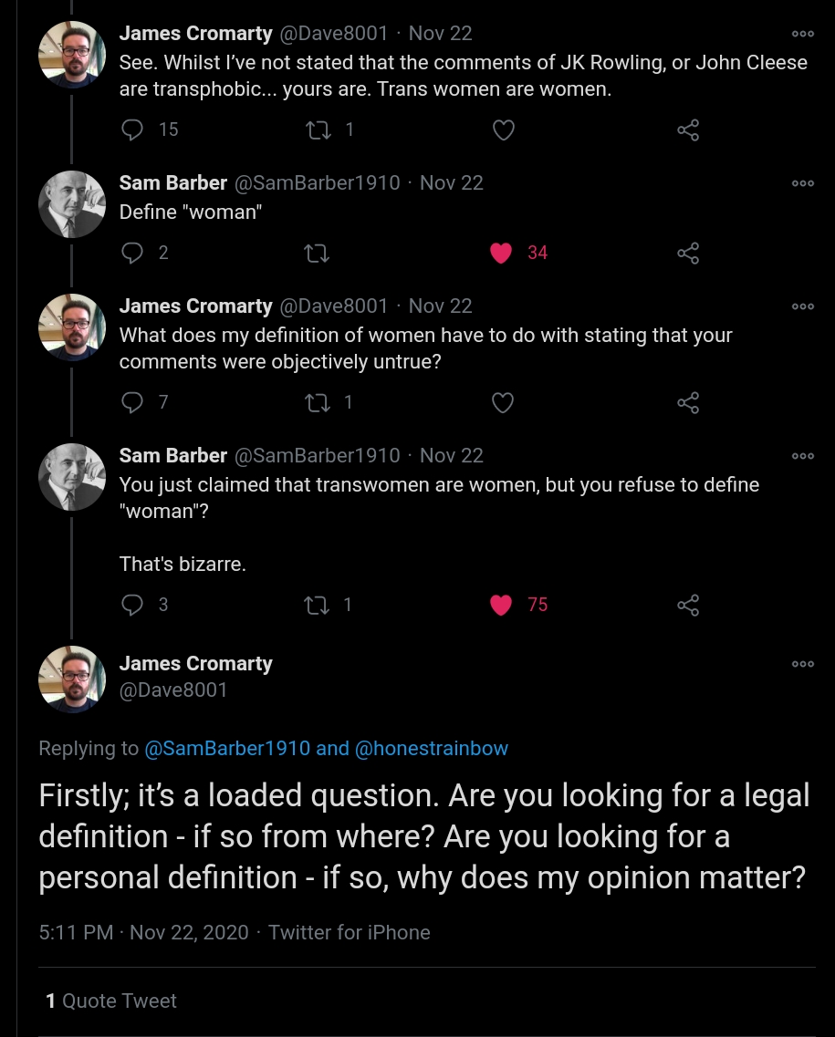Open Twitter for iPhone source link
This screenshot has height=1037, width=835.
[349, 932]
